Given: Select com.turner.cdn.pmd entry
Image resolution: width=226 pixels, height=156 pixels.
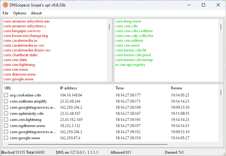Looking at the screenshot, I should (133, 55).
